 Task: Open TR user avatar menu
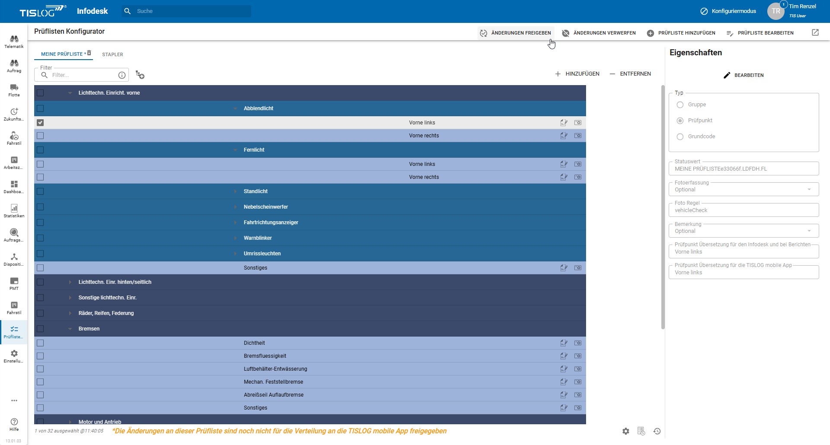pos(776,11)
